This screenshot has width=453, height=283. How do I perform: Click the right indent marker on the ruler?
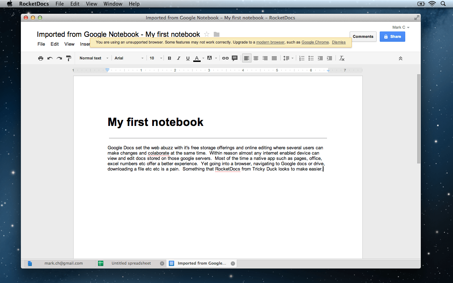pos(328,70)
